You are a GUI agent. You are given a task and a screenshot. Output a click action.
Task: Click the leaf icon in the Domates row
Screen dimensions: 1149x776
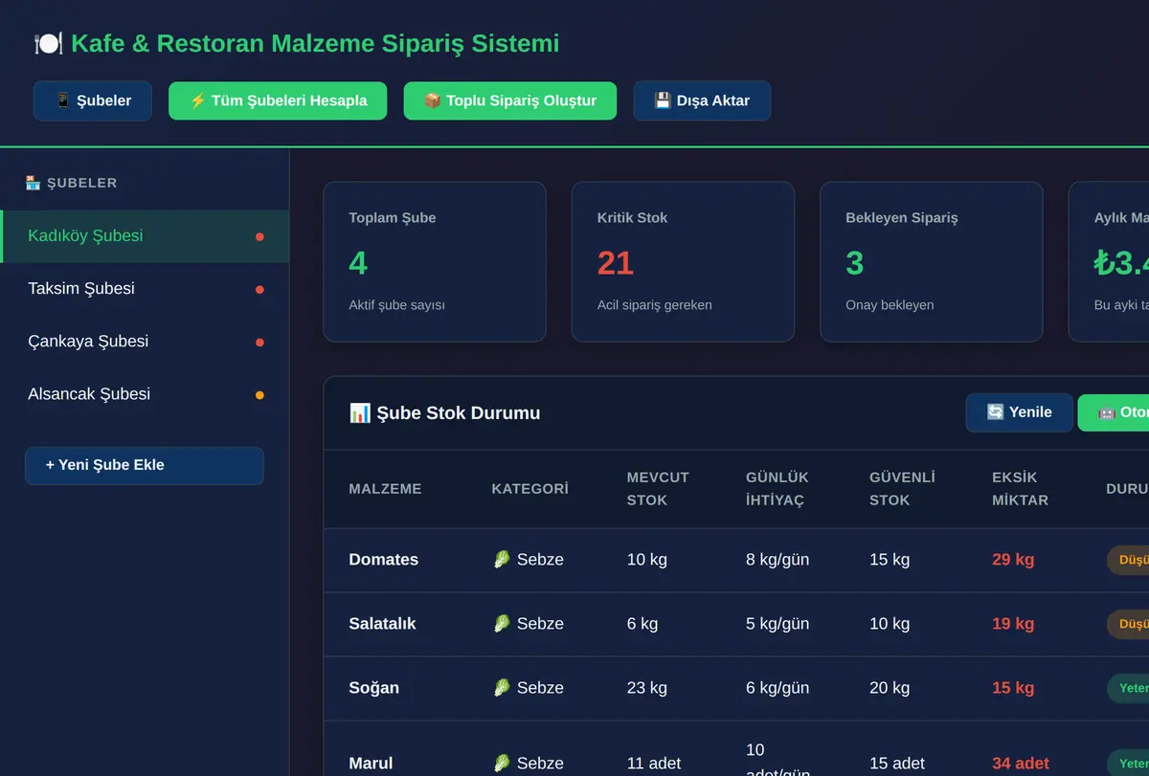click(x=502, y=560)
